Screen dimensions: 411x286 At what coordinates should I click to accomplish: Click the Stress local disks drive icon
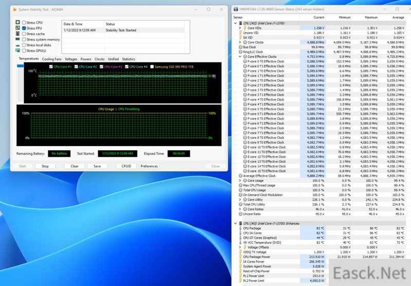pos(17,45)
